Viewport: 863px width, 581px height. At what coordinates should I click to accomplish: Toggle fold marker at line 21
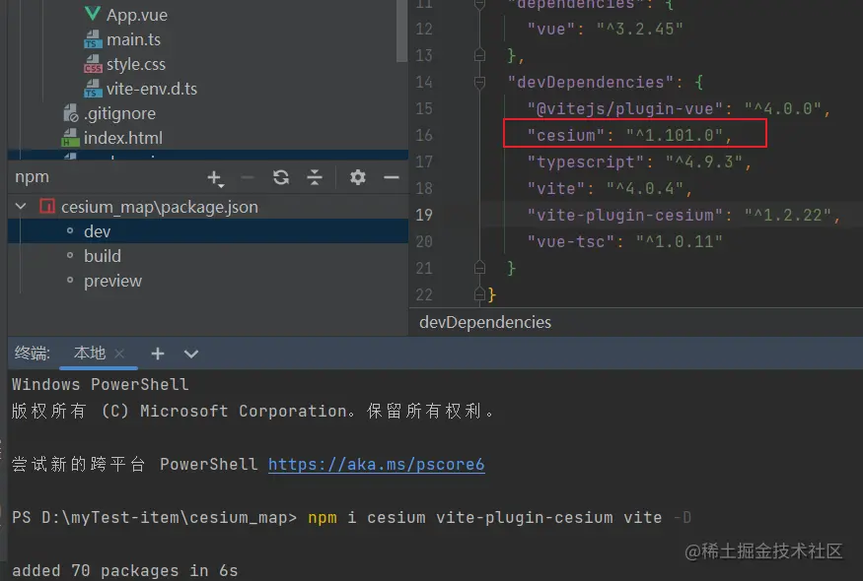coord(479,268)
